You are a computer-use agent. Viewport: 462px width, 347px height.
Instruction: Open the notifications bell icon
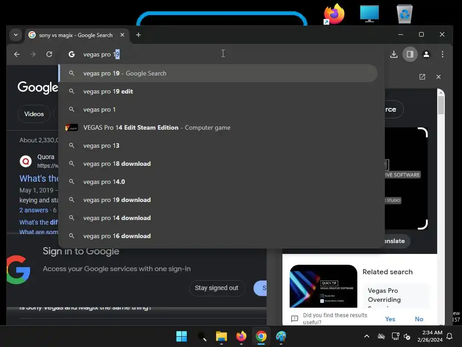450,336
